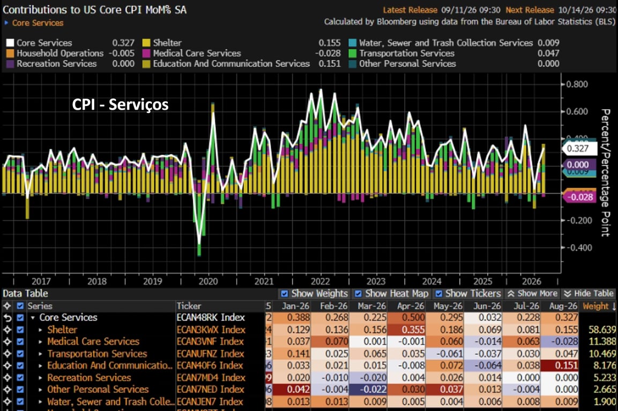Uncheck the Core Services row checkbox

[20, 318]
